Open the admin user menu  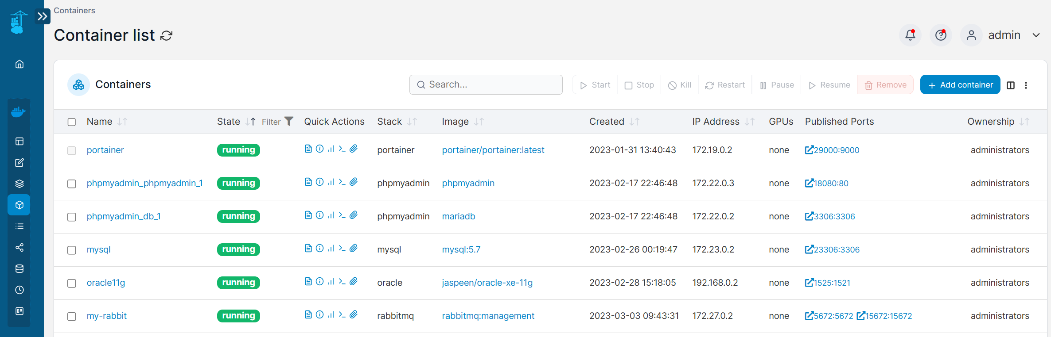point(1000,35)
